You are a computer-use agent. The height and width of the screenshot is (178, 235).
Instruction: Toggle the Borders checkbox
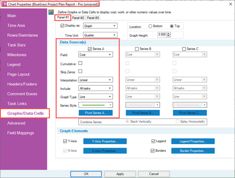[x=152, y=151]
